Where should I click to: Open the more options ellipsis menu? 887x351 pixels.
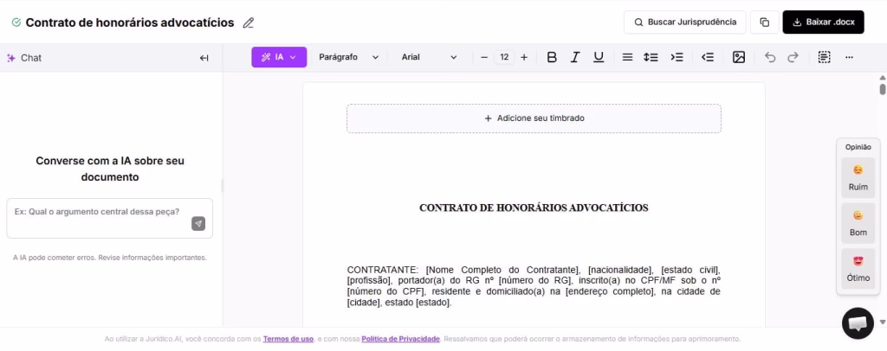849,57
